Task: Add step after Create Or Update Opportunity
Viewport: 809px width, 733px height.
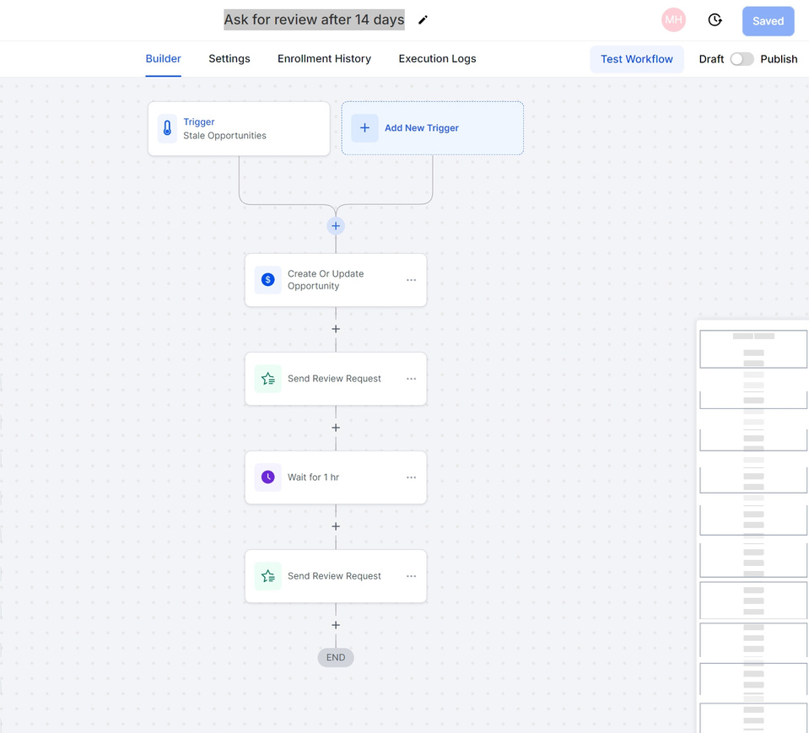Action: [x=336, y=329]
